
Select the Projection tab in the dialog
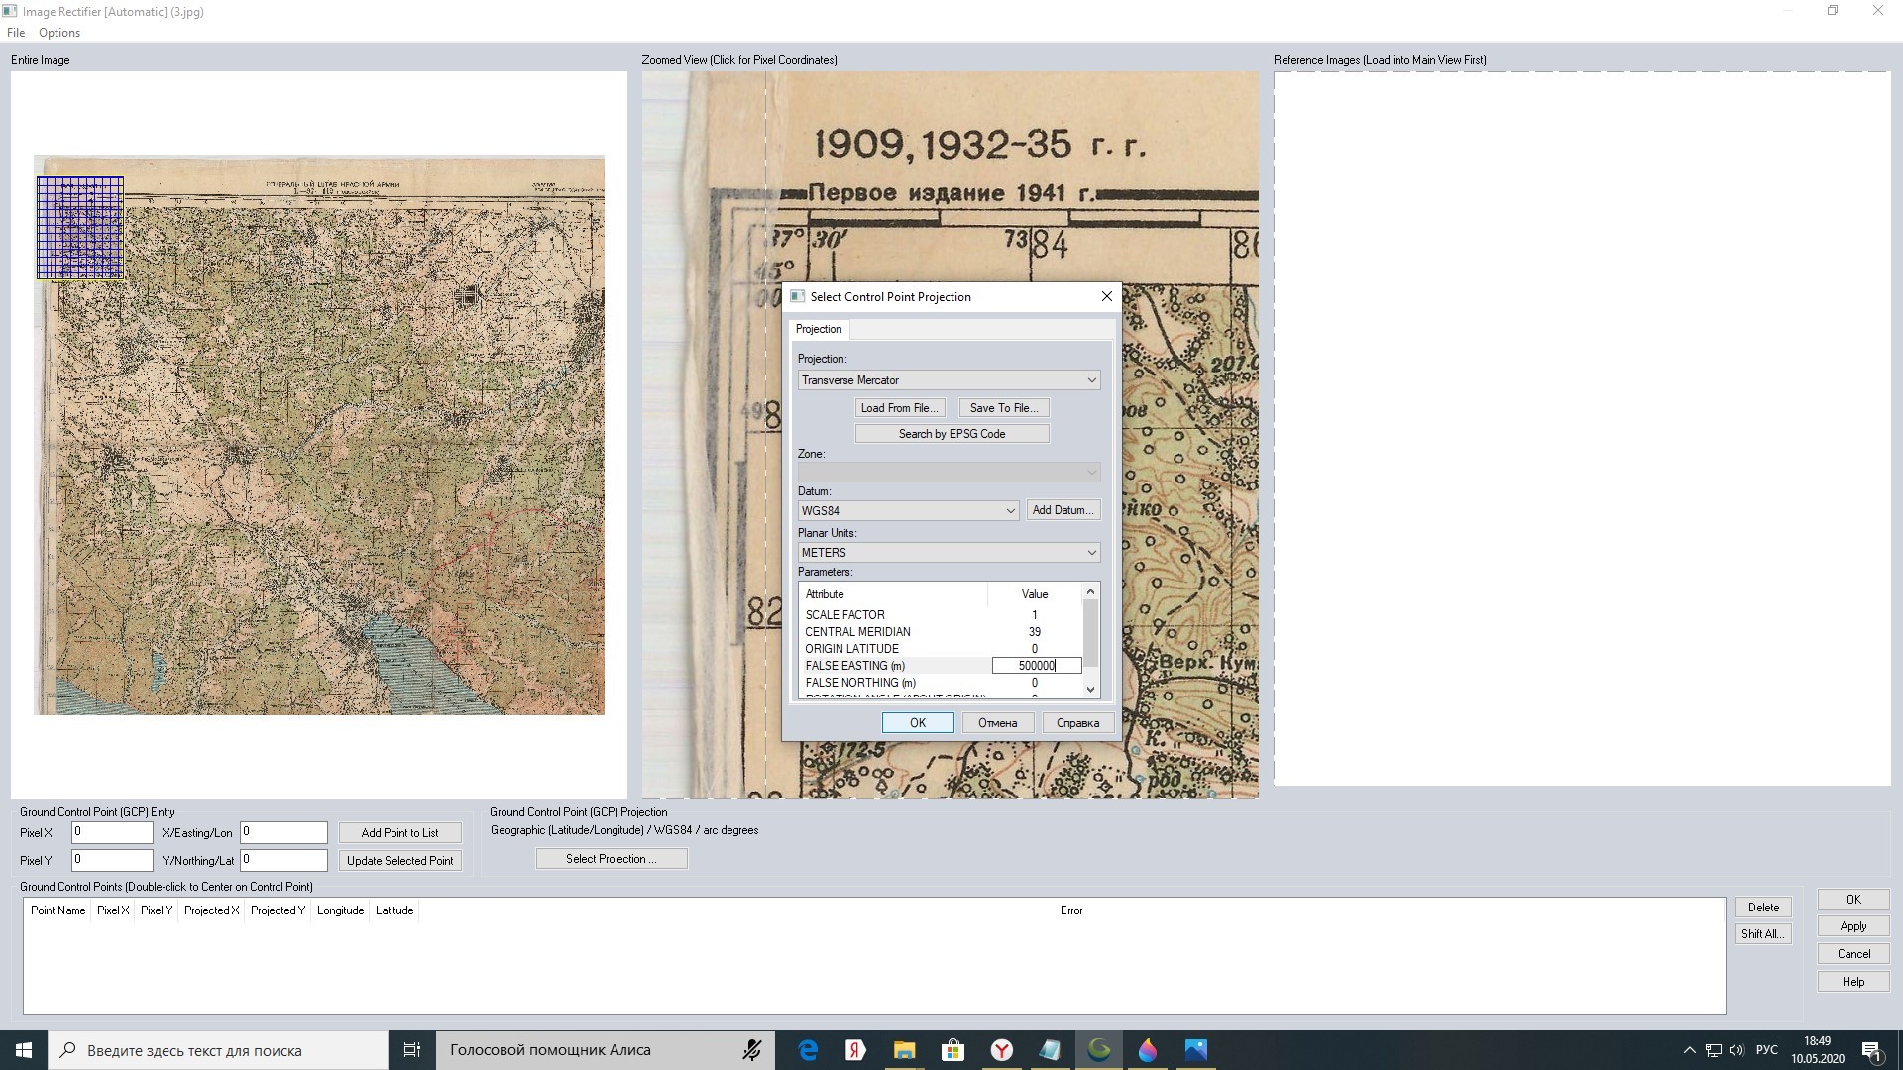tap(819, 329)
